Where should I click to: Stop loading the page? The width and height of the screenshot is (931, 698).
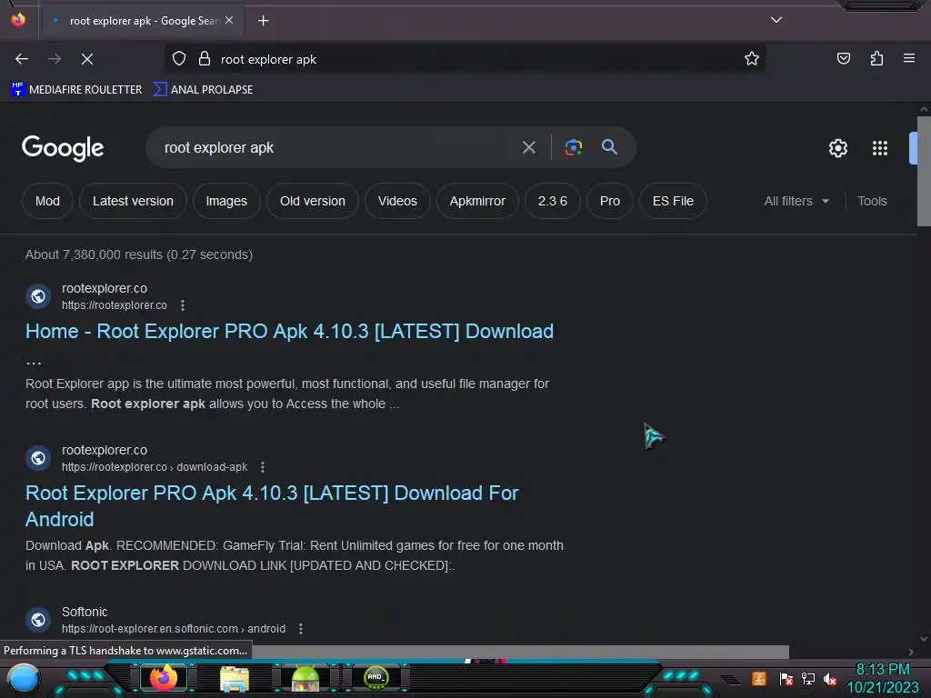[87, 59]
